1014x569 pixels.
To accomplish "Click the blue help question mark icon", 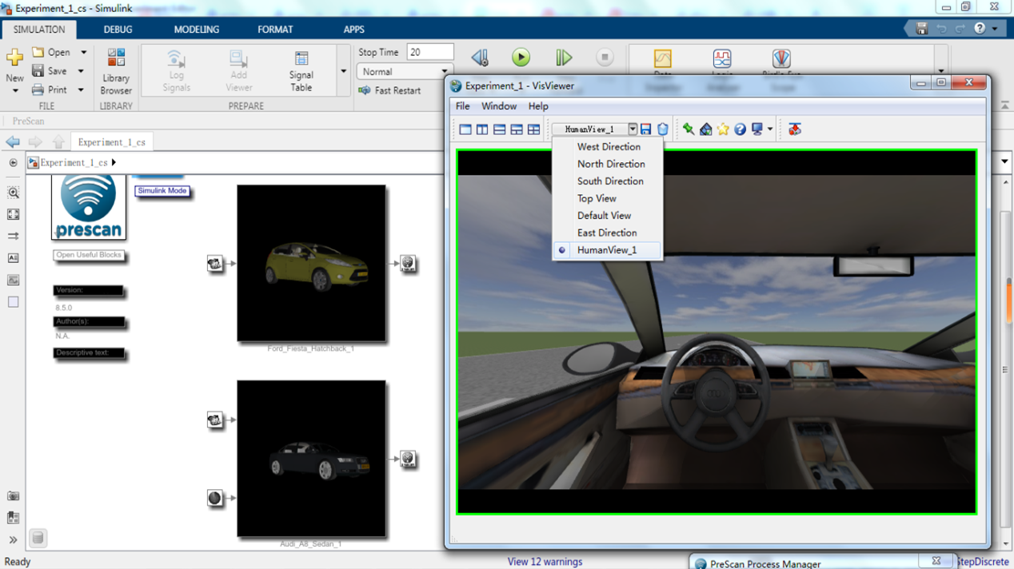I will (741, 129).
